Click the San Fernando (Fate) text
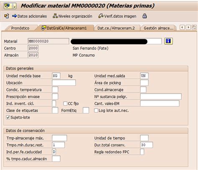Image resolution: width=198 pixels, height=170 pixels. tap(91, 48)
